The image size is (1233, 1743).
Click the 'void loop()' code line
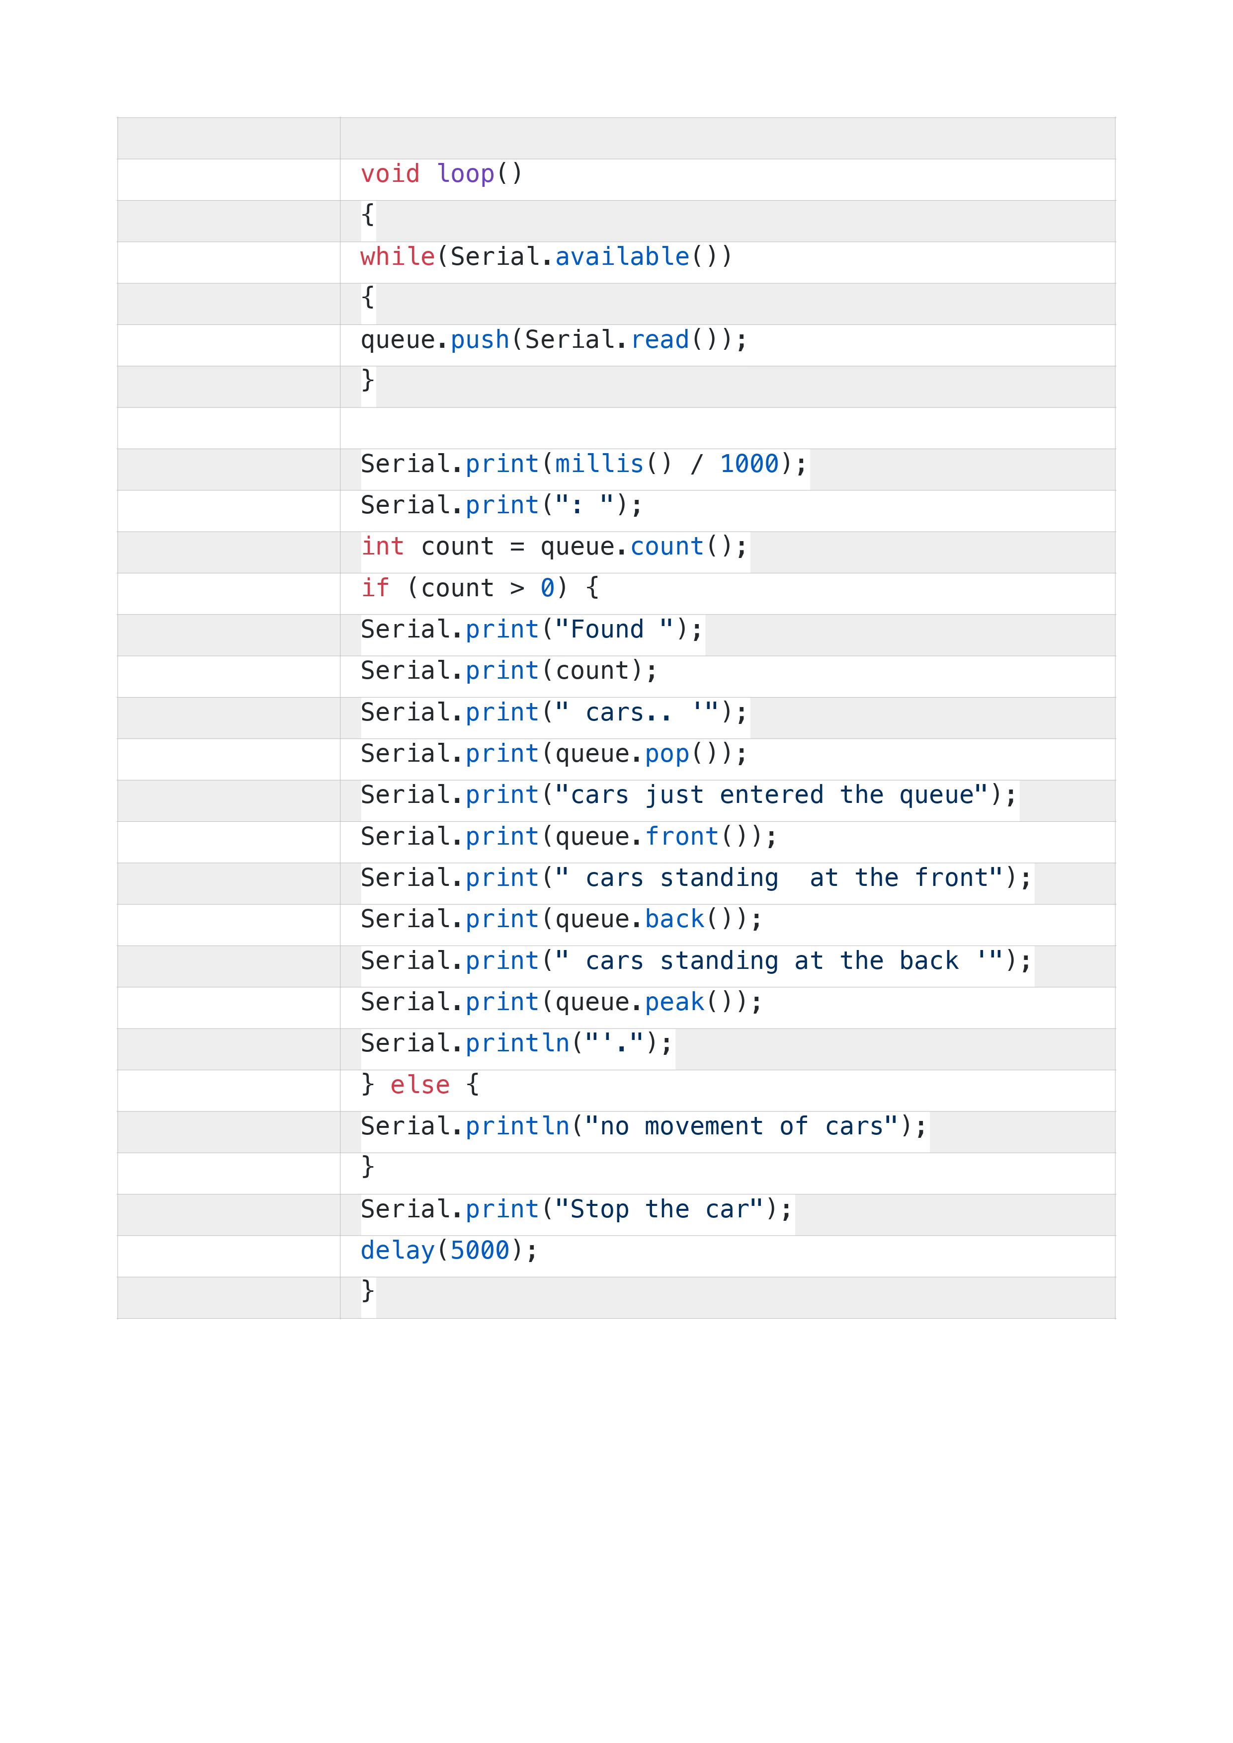442,174
